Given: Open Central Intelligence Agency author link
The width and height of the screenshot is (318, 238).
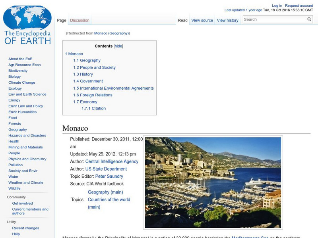Looking at the screenshot, I should click(x=112, y=161).
